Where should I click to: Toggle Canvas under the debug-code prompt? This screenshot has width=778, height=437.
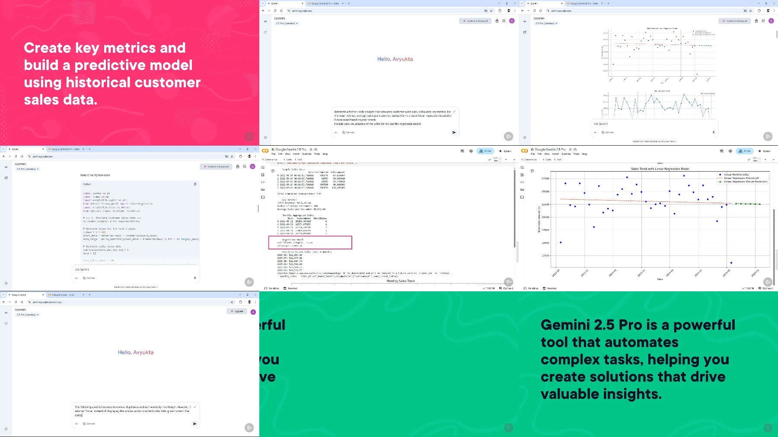click(x=89, y=424)
